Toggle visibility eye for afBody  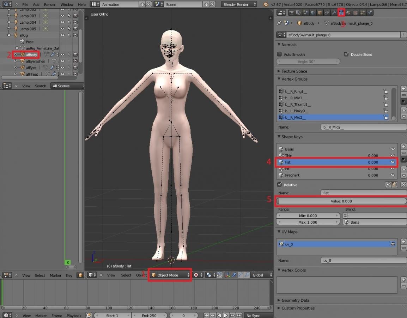(62, 55)
